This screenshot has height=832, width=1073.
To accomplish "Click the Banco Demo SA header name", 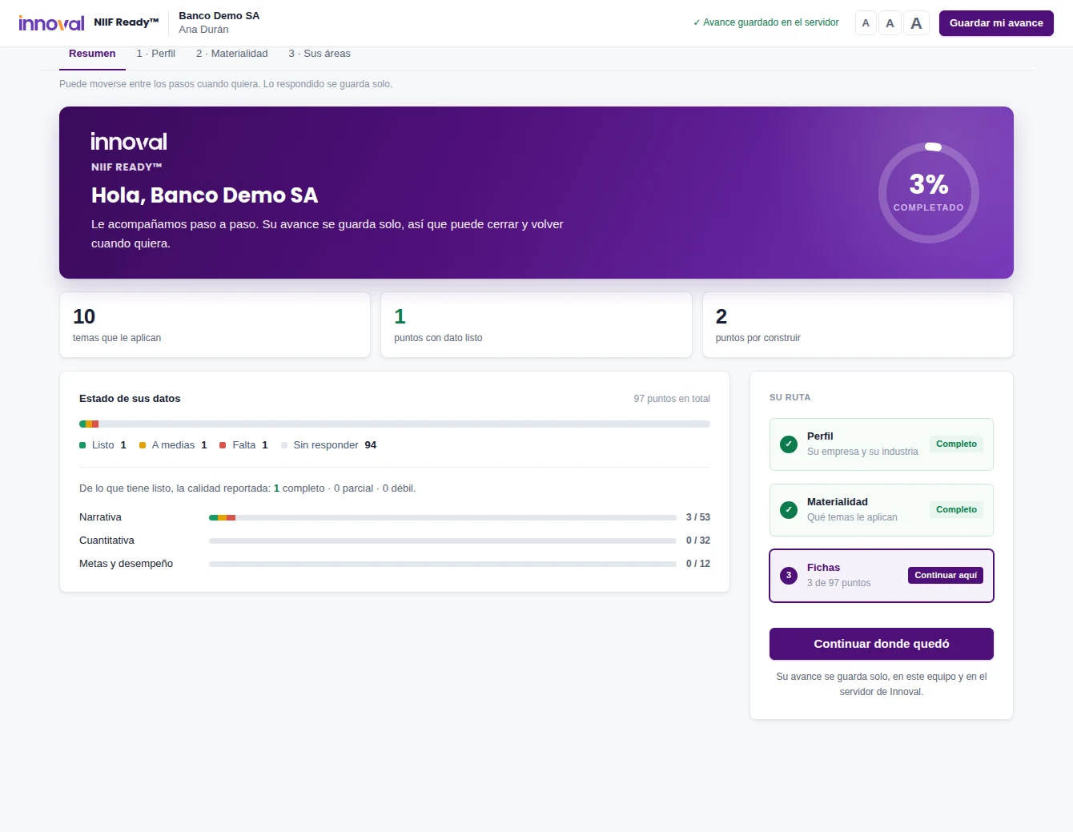I will (x=219, y=16).
